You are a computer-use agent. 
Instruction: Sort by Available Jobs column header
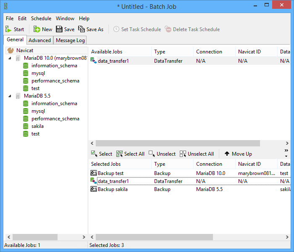(x=120, y=52)
